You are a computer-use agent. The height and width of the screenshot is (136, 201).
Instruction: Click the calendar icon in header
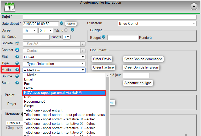point(10,7)
